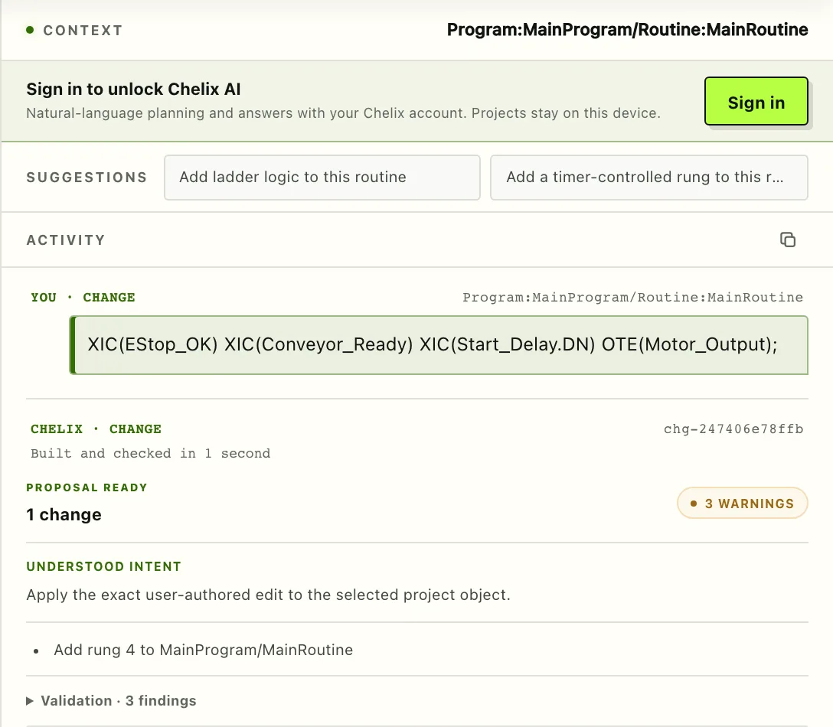Click the Sign in button
The width and height of the screenshot is (833, 727).
point(756,102)
